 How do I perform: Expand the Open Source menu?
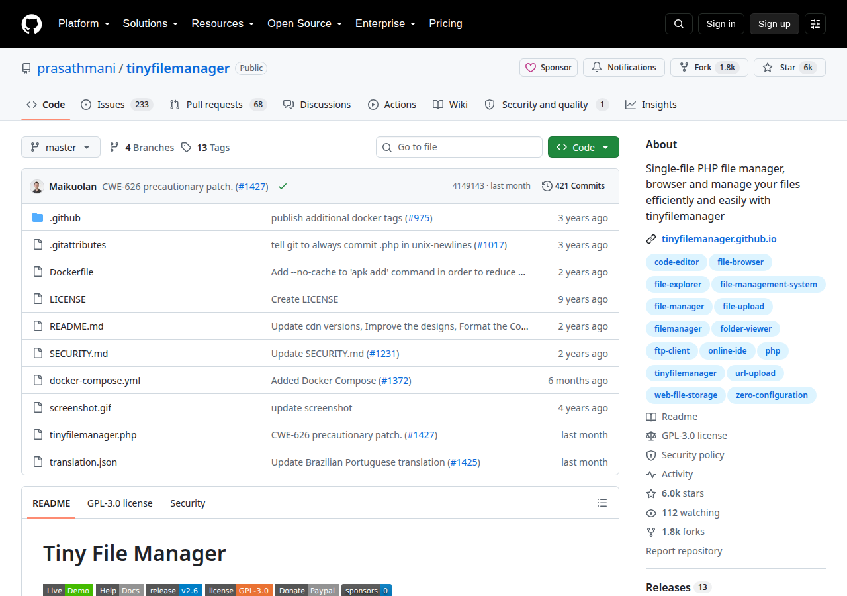click(304, 24)
